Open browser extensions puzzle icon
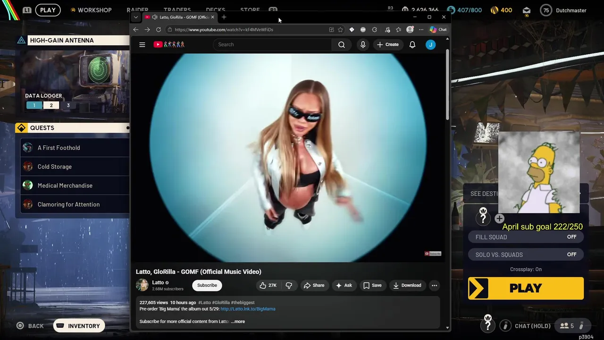 click(374, 29)
